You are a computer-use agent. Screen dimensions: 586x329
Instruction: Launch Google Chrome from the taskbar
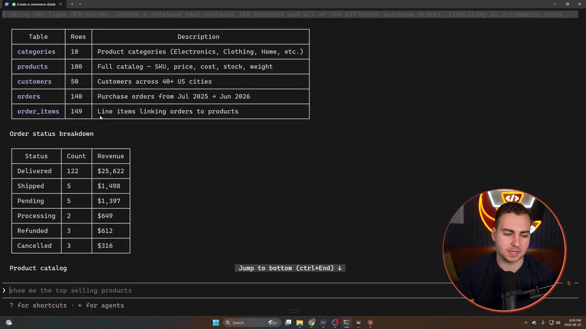pyautogui.click(x=311, y=323)
